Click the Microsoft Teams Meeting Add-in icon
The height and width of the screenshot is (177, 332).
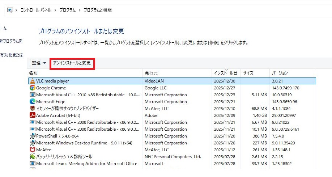(x=33, y=164)
